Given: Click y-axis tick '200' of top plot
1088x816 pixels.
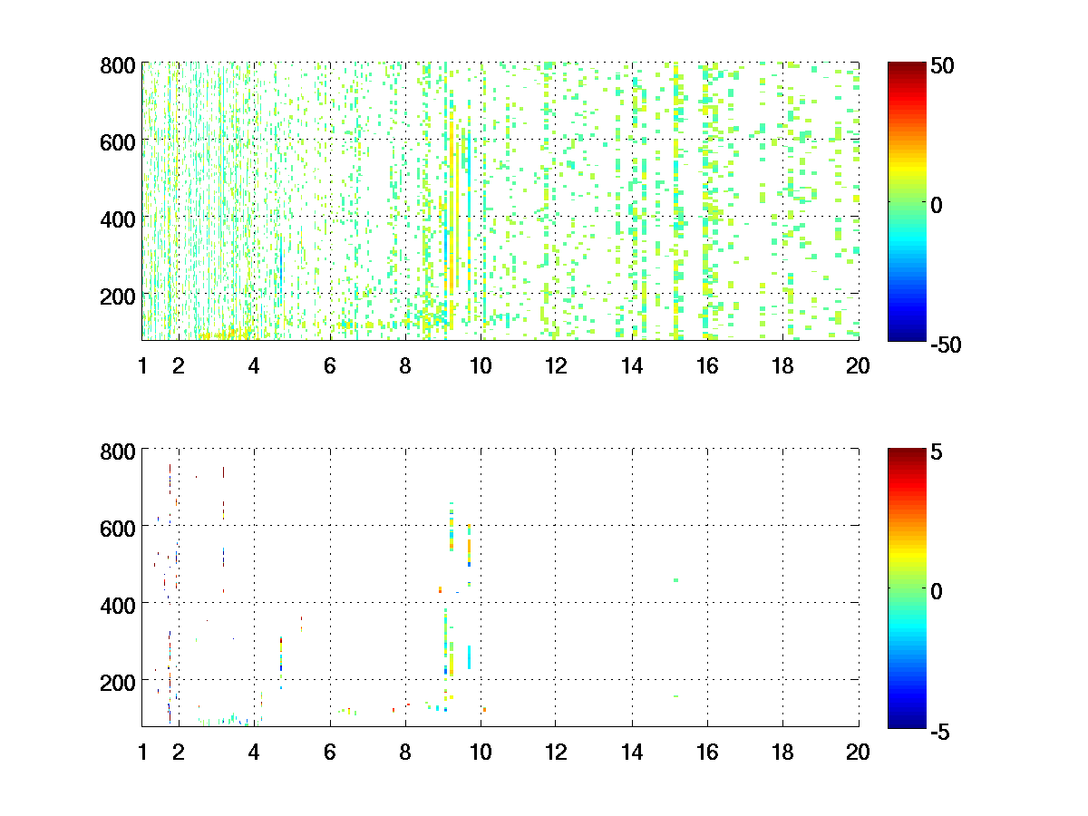Looking at the screenshot, I should coord(118,296).
